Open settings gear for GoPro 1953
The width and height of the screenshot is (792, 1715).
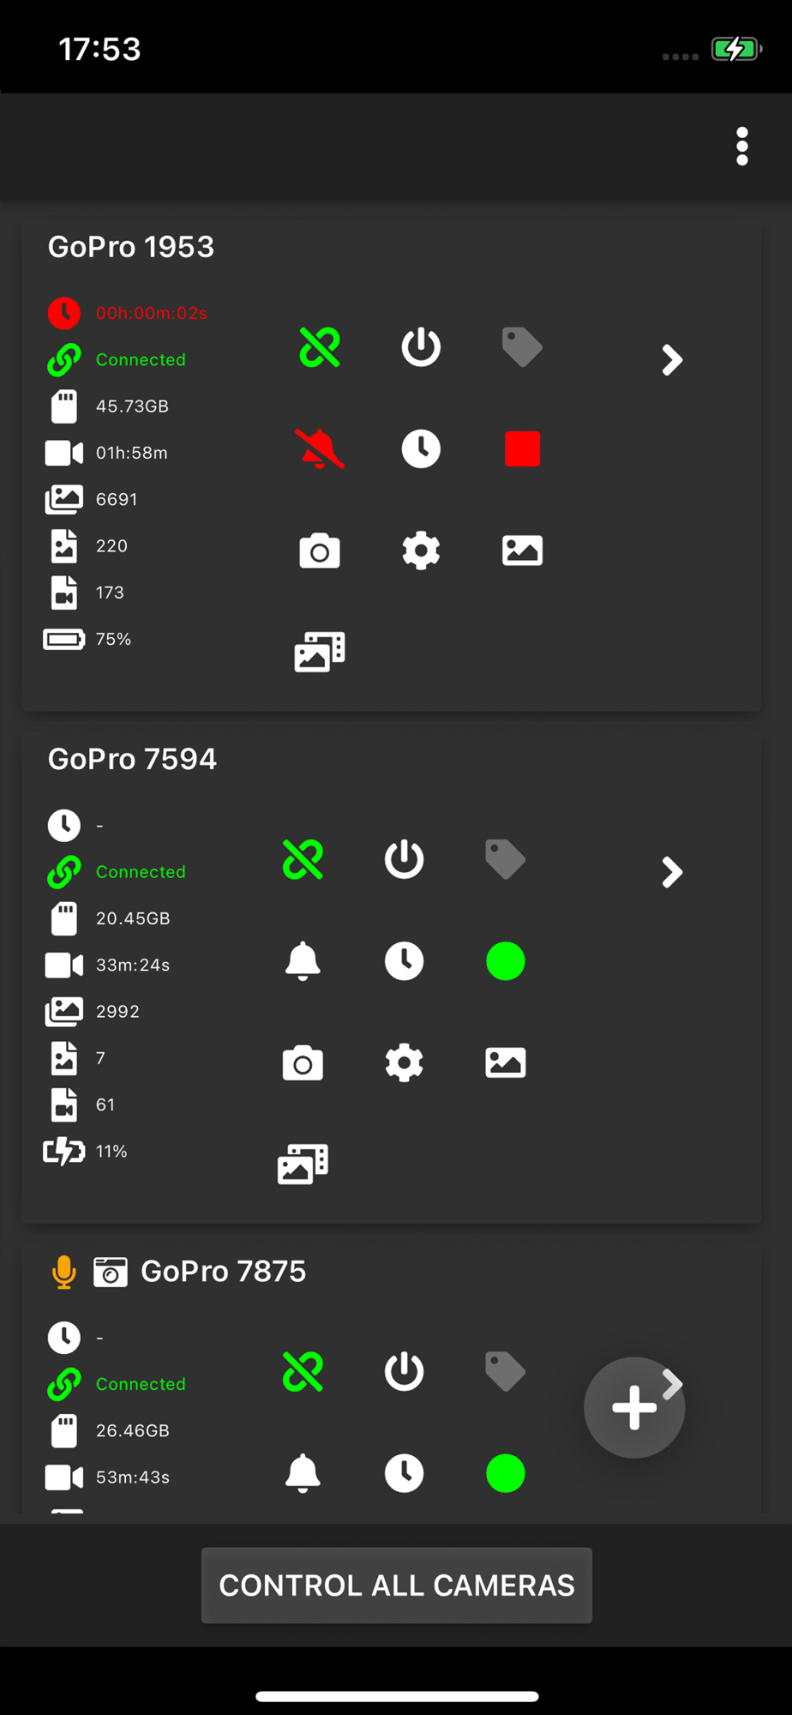pos(421,551)
